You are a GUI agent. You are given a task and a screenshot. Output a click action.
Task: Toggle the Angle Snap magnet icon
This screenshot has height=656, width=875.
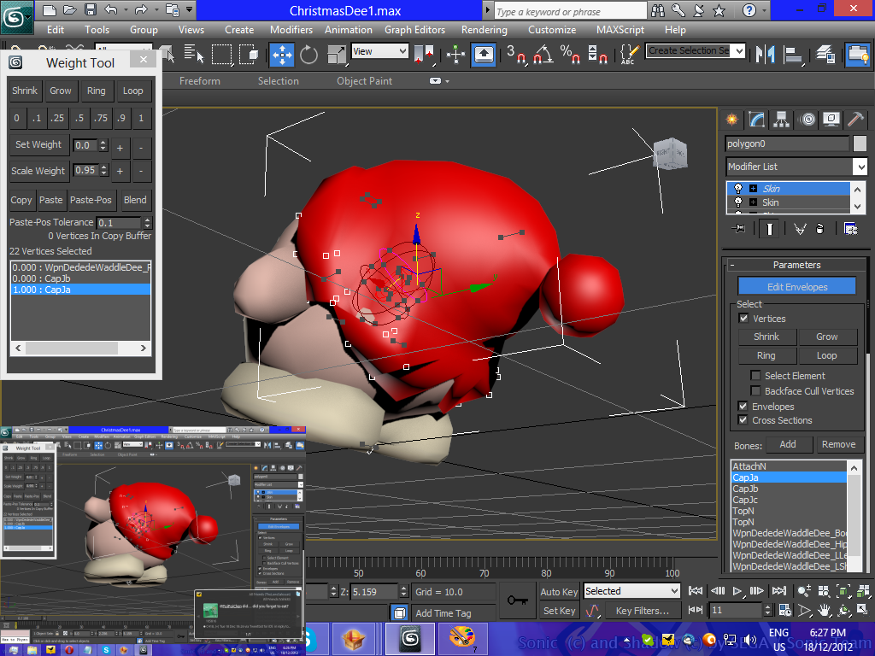pos(542,55)
